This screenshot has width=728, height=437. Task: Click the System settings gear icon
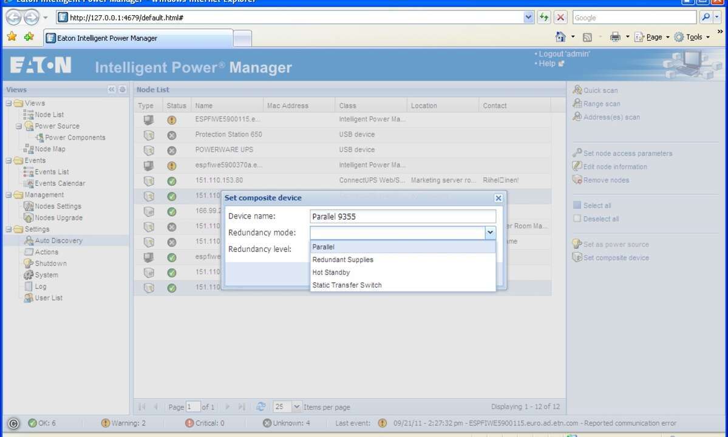[x=29, y=274]
